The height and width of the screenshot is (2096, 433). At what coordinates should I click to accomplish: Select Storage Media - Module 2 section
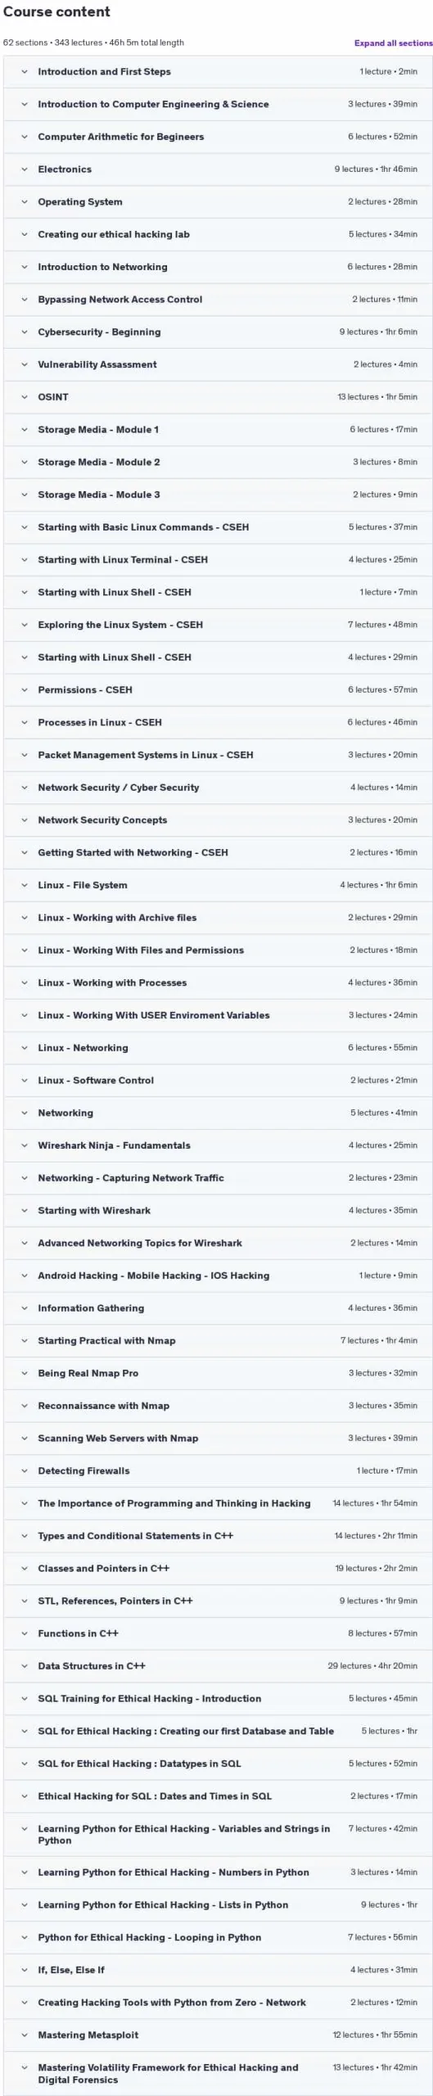tap(218, 462)
